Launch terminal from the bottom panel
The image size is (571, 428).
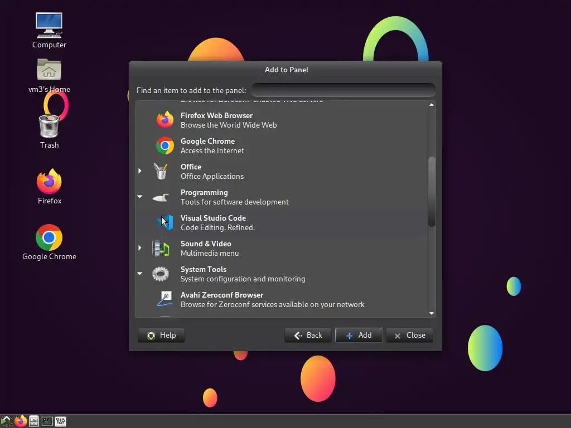coord(47,421)
